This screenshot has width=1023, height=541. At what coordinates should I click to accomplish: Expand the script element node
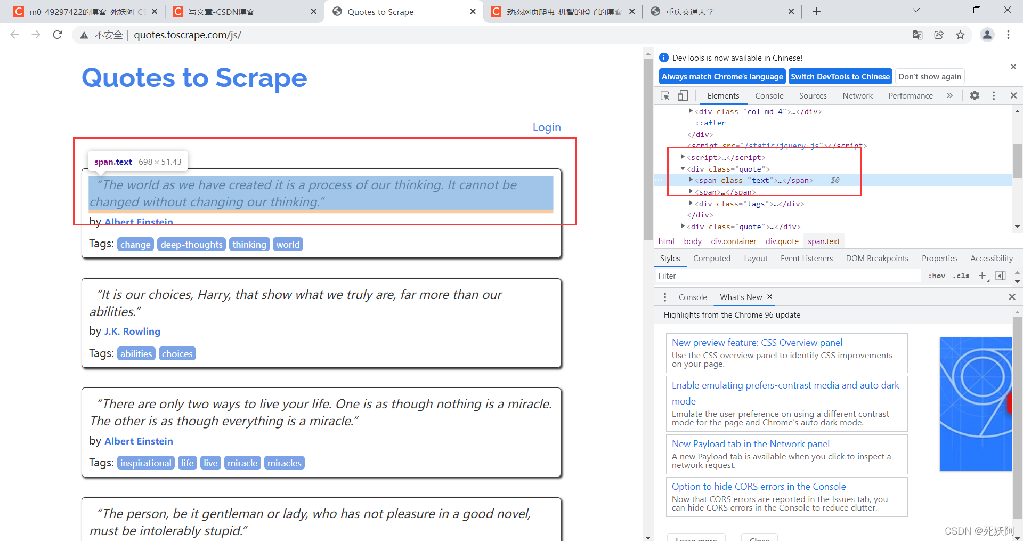(x=683, y=157)
